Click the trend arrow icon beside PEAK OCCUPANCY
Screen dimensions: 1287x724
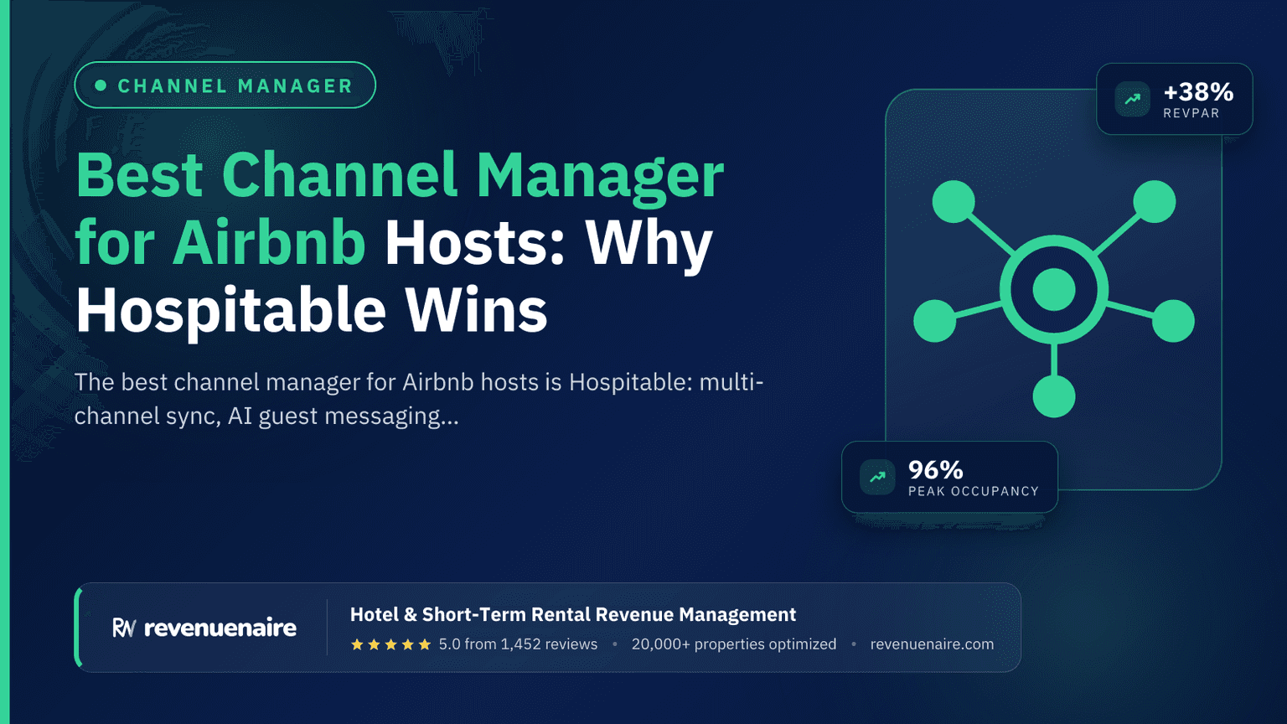pos(877,477)
